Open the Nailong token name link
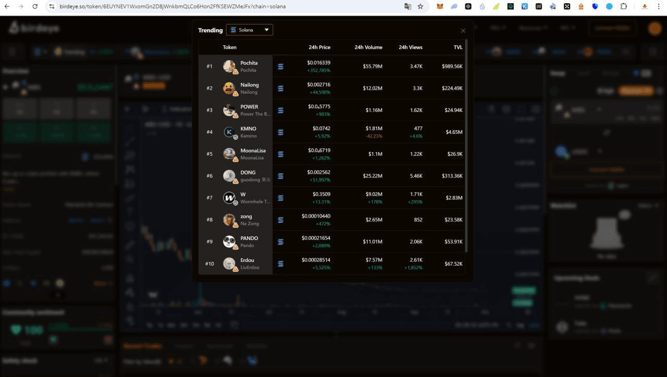667x377 pixels. pos(250,85)
